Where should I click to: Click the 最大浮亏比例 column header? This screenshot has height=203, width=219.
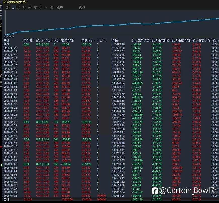coord(161,41)
